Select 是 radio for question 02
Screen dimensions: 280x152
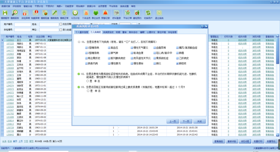[x=87, y=81]
